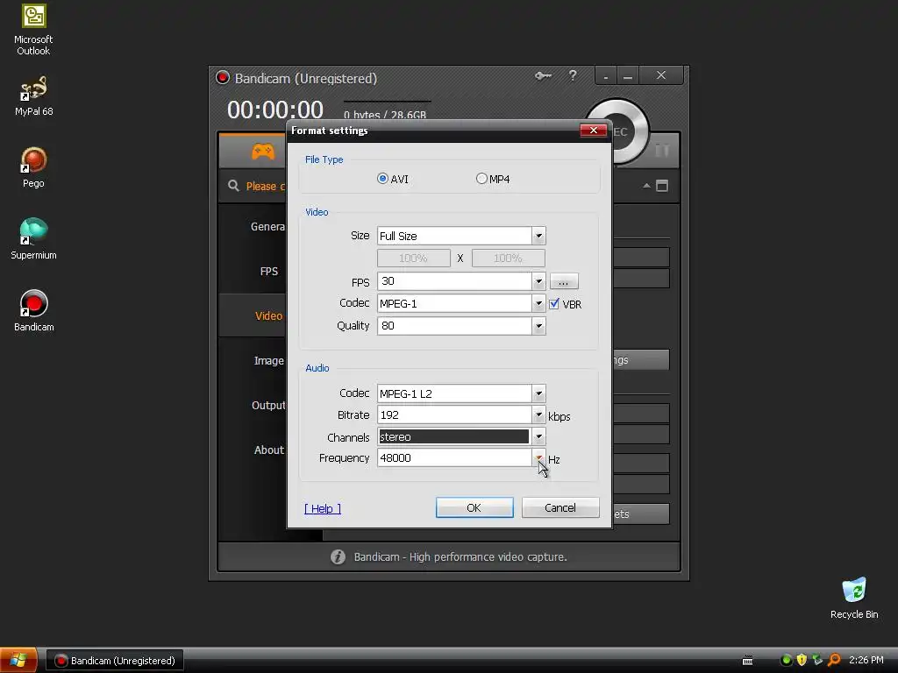Click the height 100% size field
The image size is (898, 673).
tap(508, 259)
